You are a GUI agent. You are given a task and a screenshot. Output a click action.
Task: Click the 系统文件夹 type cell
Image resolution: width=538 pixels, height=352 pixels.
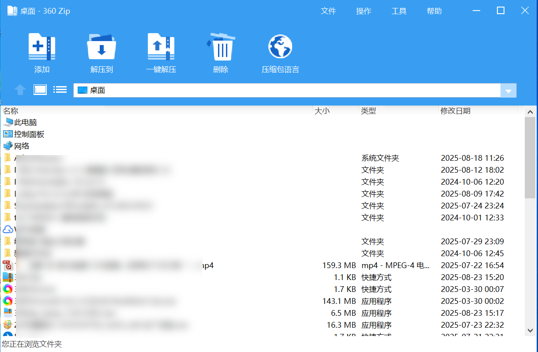coord(380,158)
